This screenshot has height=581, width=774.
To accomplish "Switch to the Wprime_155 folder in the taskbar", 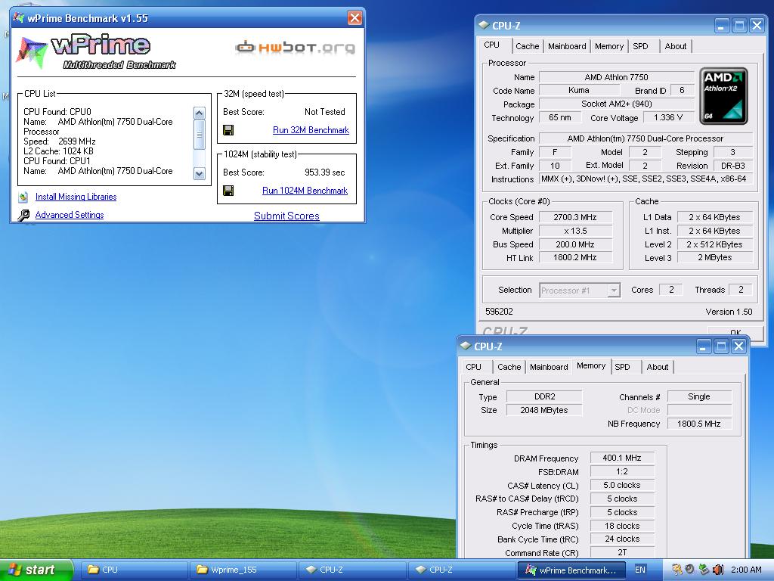I will pyautogui.click(x=243, y=570).
